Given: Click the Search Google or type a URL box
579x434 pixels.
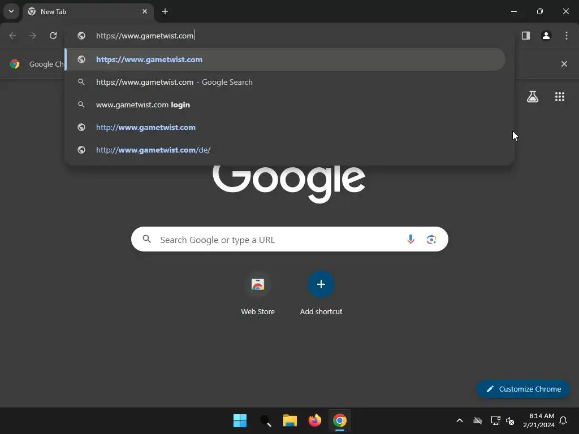Looking at the screenshot, I should 289,239.
